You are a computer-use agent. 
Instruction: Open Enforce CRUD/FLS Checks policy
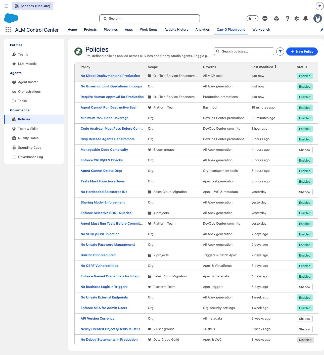coord(102,160)
